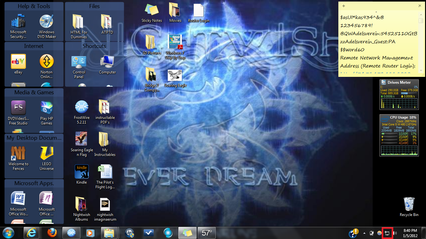Delete the sticky note with X
The image size is (426, 239).
click(x=419, y=6)
